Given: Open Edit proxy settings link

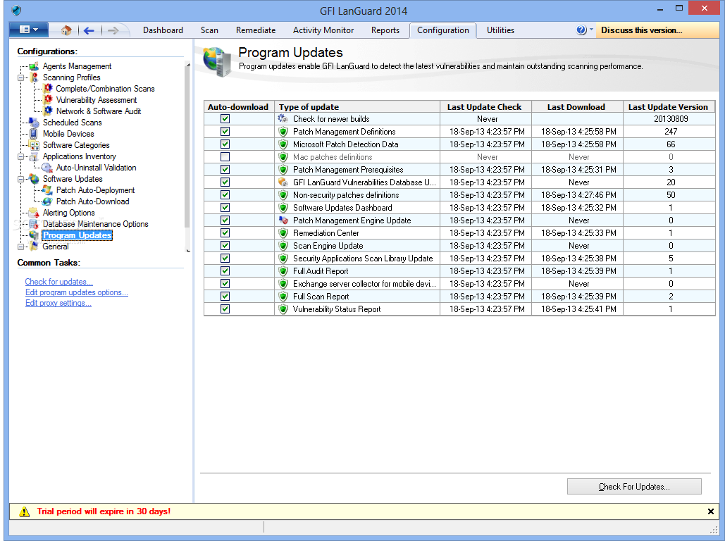Looking at the screenshot, I should click(x=58, y=303).
